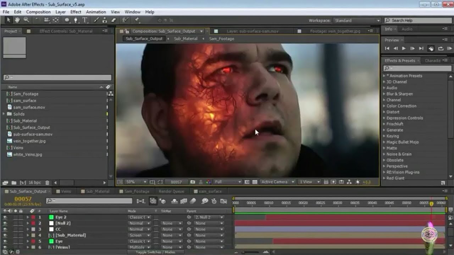Select the Zoom magnifier tool
454x255 pixels.
pos(26,20)
